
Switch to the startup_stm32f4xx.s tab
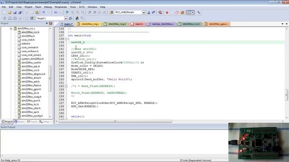[x=161, y=24]
